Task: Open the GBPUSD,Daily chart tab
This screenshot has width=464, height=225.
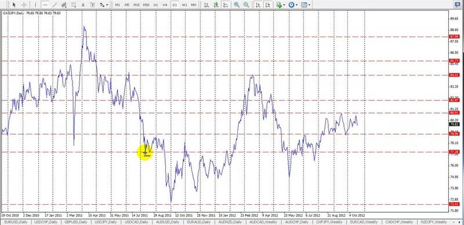Action: (77, 222)
